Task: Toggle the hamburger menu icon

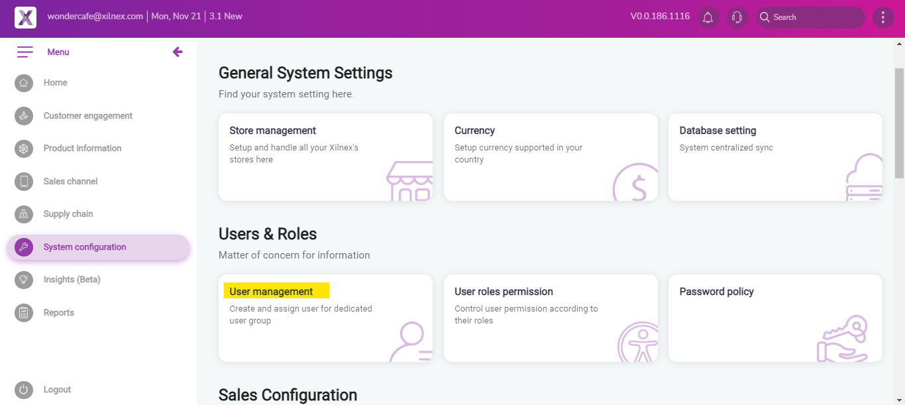Action: tap(25, 52)
